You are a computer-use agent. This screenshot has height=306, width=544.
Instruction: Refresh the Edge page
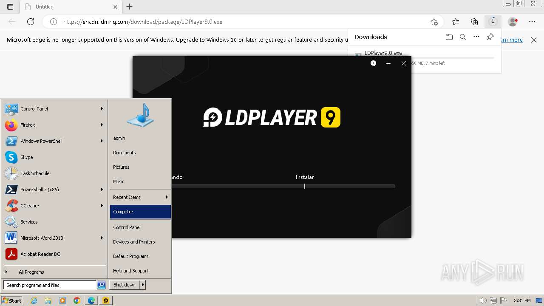[31, 22]
